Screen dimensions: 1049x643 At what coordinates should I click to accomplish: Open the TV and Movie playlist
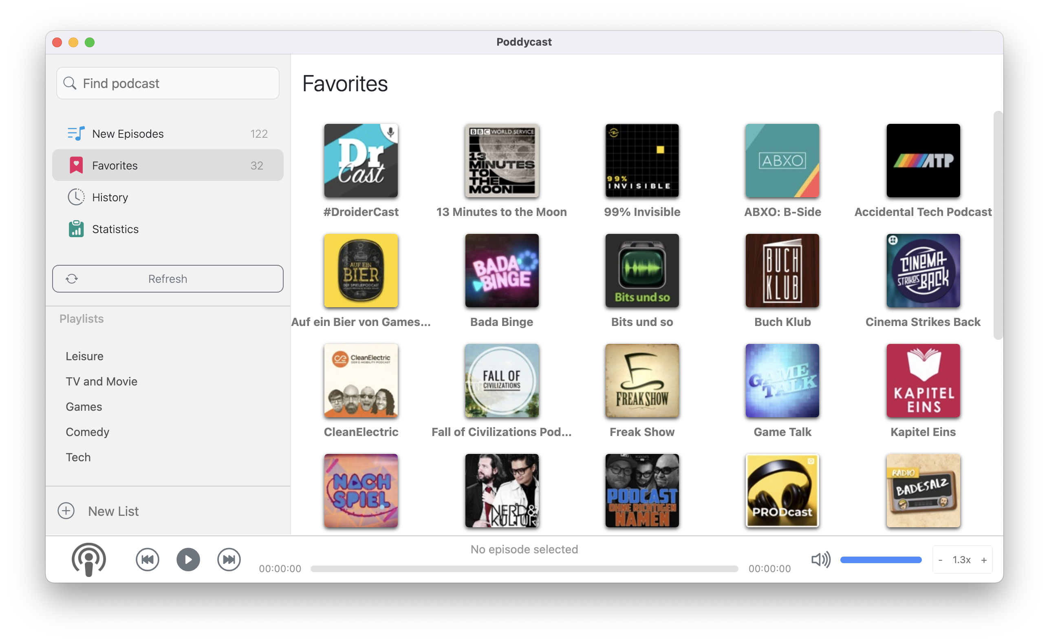(101, 381)
